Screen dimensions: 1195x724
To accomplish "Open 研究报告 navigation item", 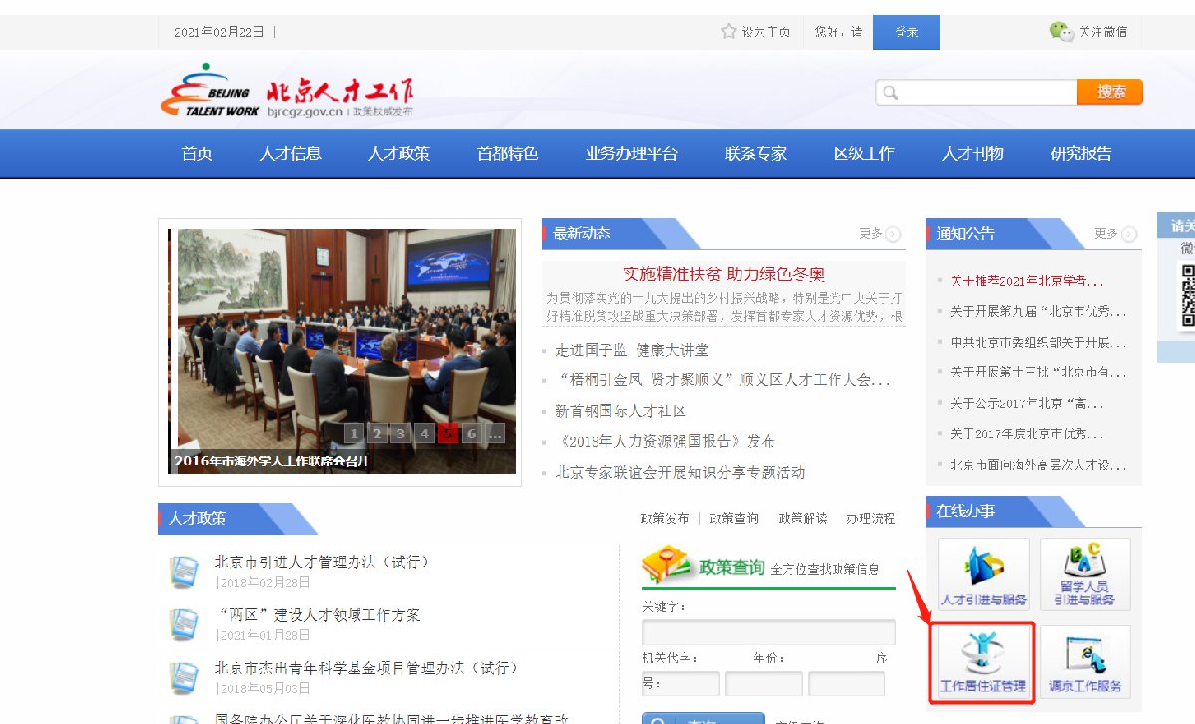I will 1081,154.
